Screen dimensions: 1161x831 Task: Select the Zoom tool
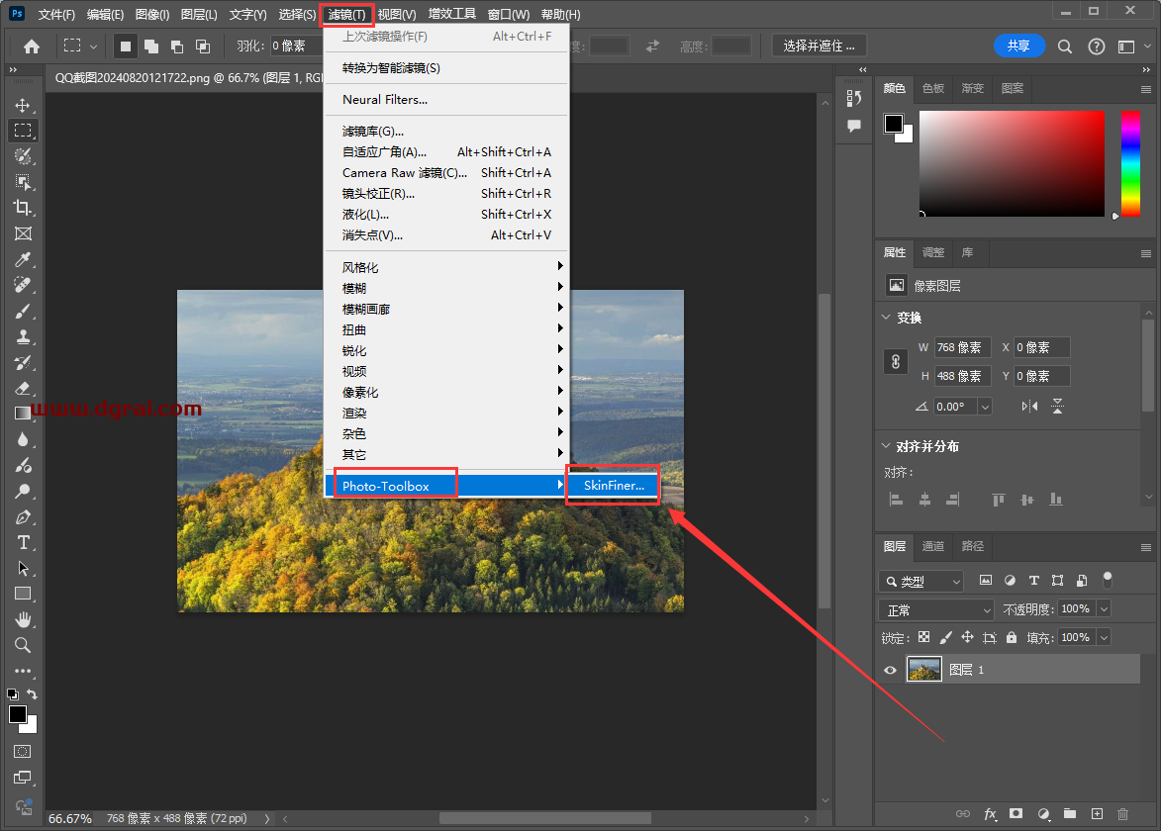(x=22, y=645)
